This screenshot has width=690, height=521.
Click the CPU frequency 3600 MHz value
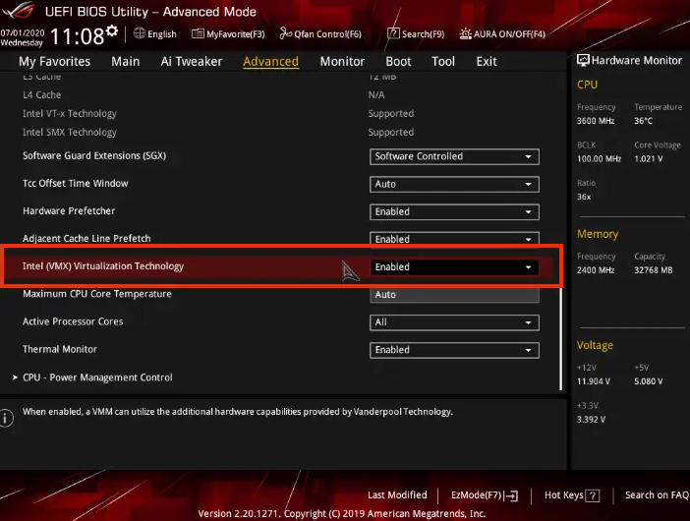(596, 121)
